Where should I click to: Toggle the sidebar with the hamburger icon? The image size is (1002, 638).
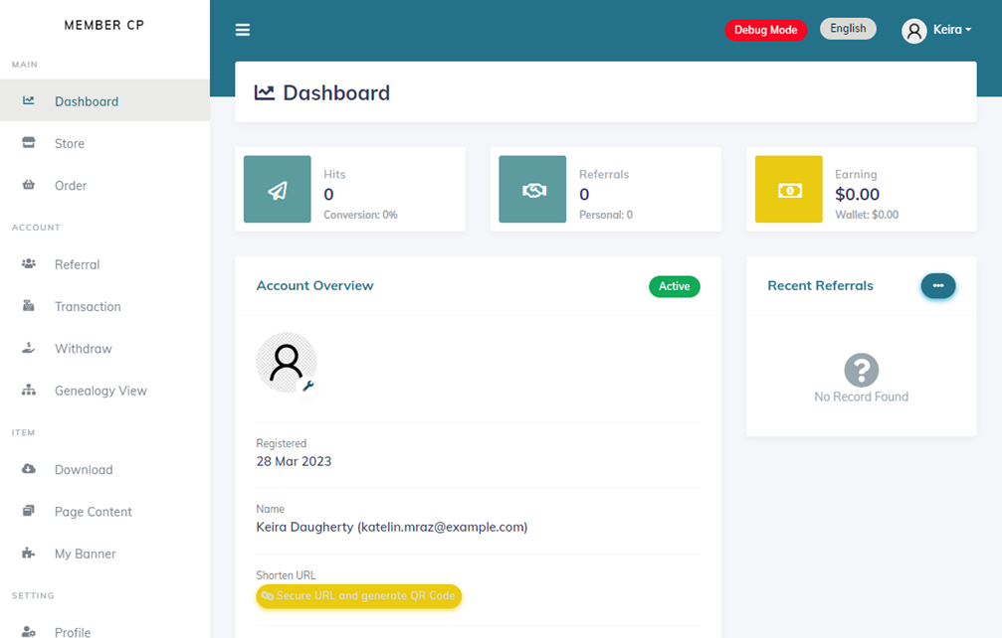click(x=243, y=29)
